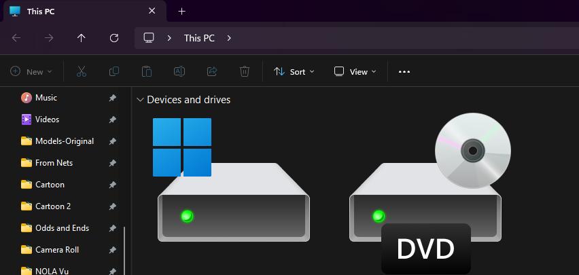Click the Copy icon in toolbar
579x275 pixels.
coord(114,71)
